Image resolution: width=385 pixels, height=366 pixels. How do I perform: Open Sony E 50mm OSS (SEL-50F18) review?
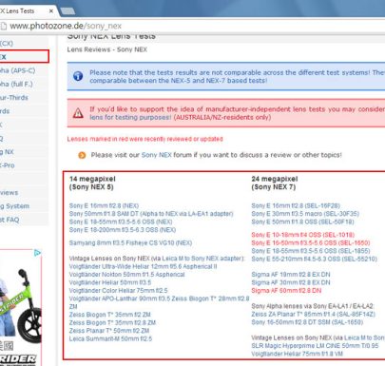coord(302,222)
